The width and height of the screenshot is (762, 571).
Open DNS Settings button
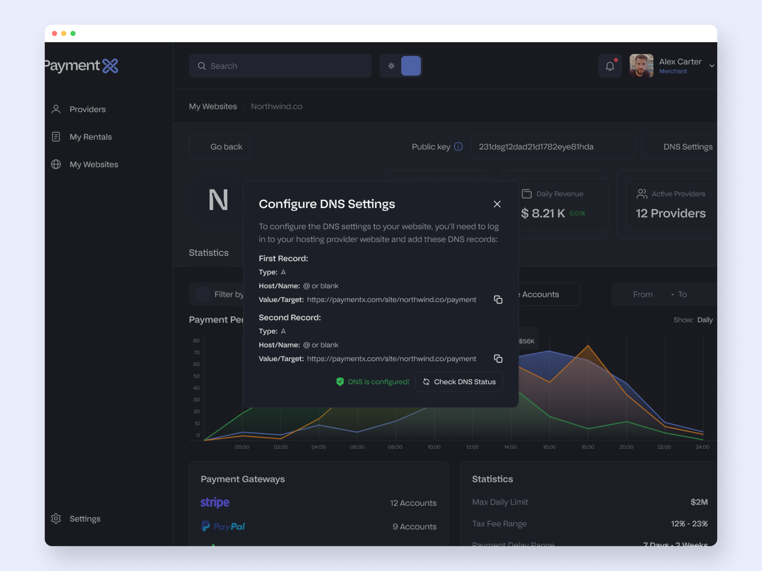pyautogui.click(x=679, y=147)
